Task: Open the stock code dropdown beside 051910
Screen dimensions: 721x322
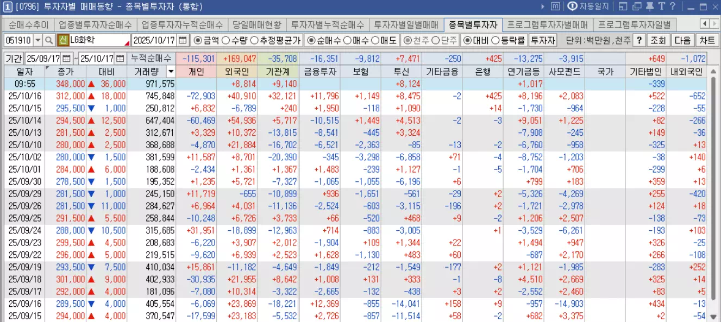Action: tap(37, 39)
